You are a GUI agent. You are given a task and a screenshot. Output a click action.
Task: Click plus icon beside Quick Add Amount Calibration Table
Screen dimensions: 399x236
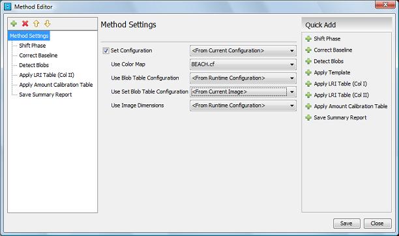pyautogui.click(x=308, y=106)
